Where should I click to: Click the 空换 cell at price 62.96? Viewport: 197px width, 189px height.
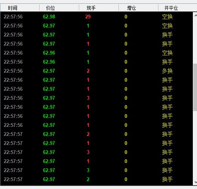coord(167,53)
